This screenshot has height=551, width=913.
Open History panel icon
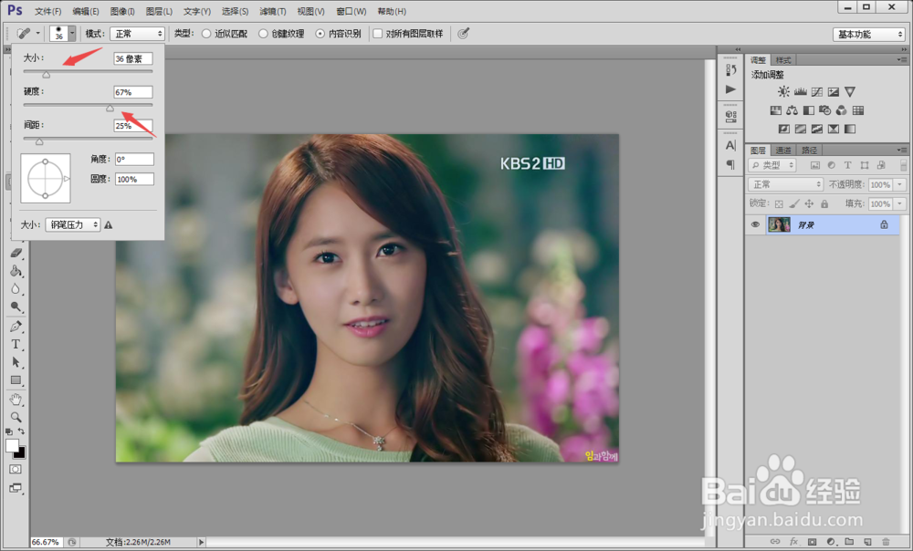pos(730,70)
